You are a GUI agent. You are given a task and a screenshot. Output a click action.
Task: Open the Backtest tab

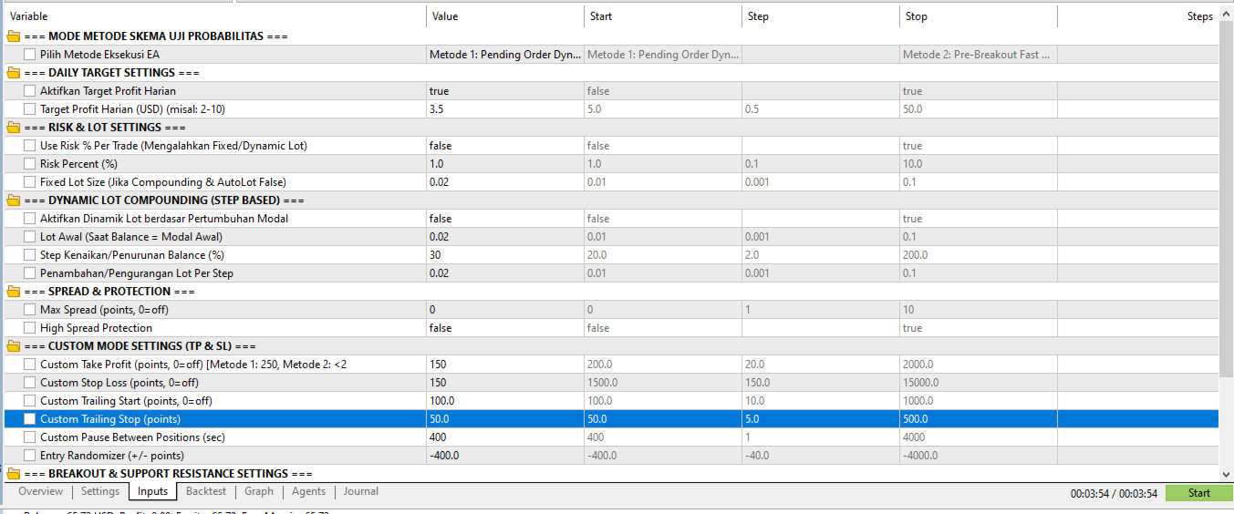coord(206,491)
